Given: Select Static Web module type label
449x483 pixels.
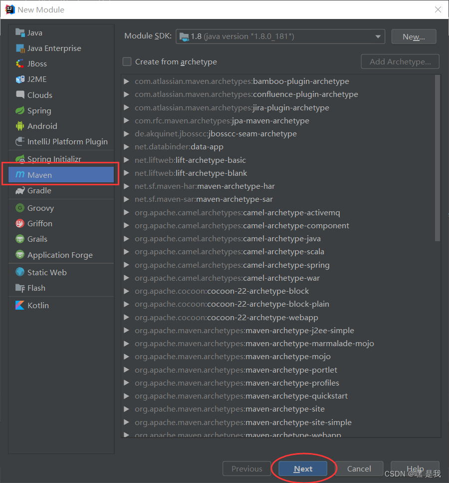Looking at the screenshot, I should (x=47, y=272).
